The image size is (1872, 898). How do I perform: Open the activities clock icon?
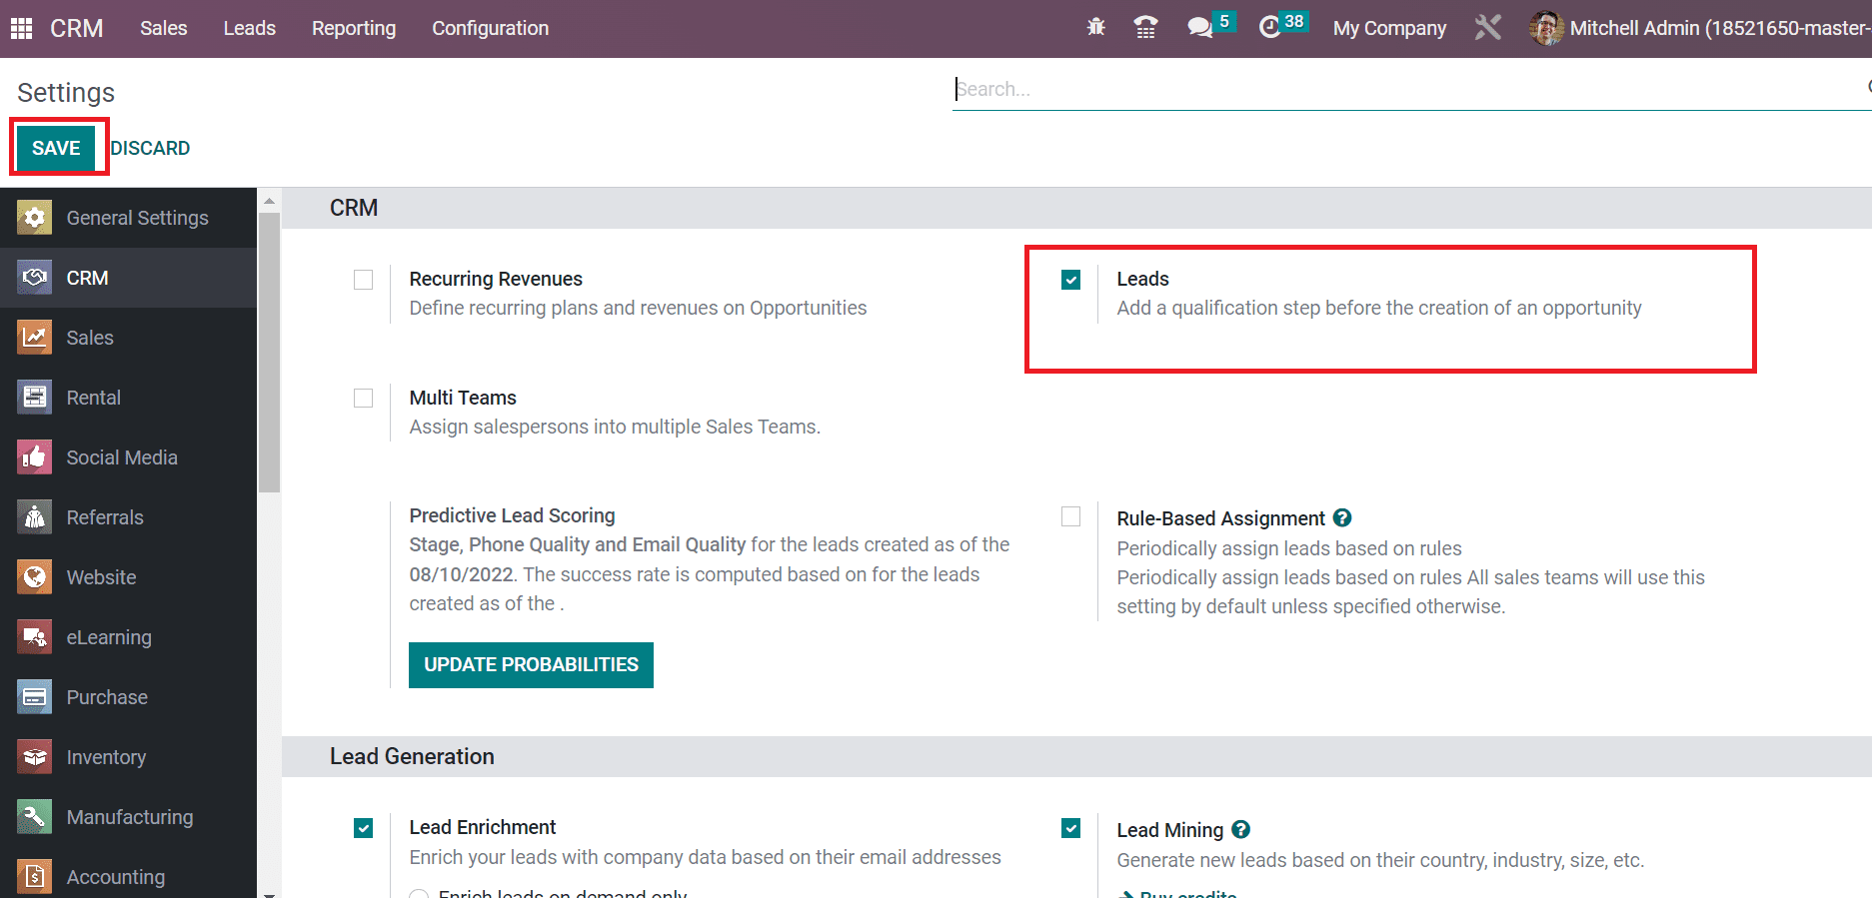(1270, 28)
